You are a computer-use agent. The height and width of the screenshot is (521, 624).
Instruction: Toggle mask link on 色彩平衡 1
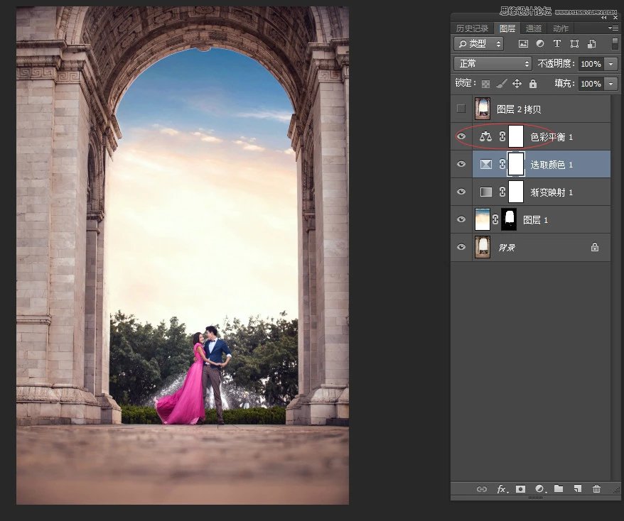click(x=502, y=137)
